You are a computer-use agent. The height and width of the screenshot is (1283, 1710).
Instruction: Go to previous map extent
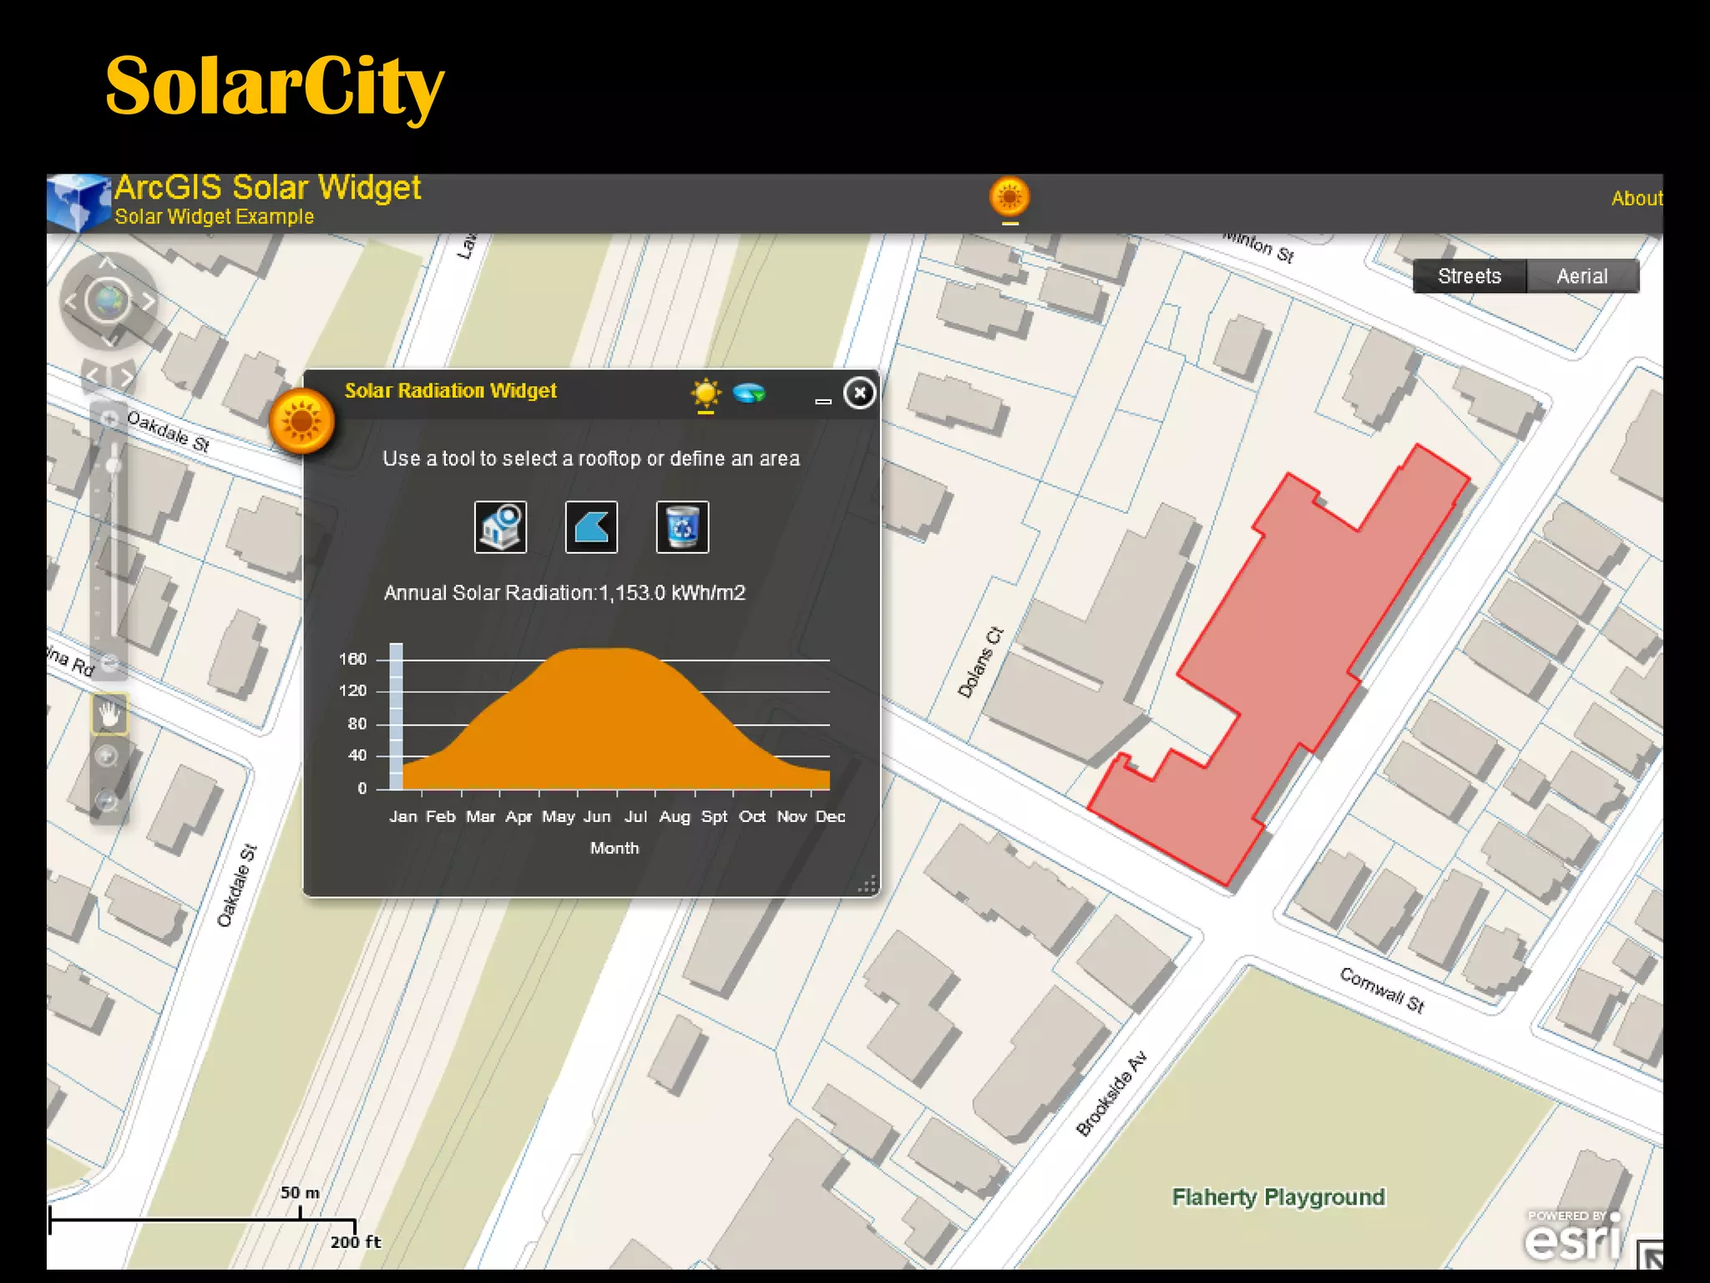pyautogui.click(x=94, y=377)
